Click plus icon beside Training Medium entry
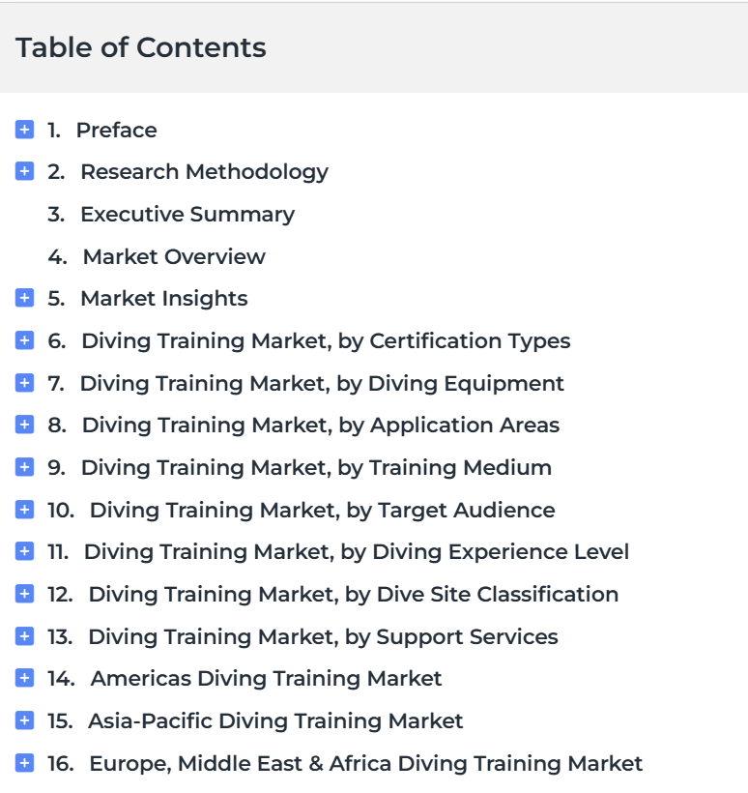 point(25,468)
